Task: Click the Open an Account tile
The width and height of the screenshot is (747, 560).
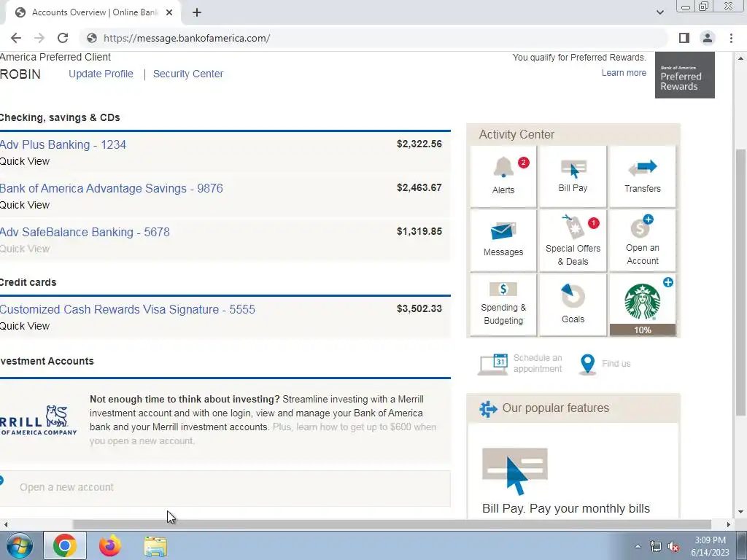Action: (642, 241)
